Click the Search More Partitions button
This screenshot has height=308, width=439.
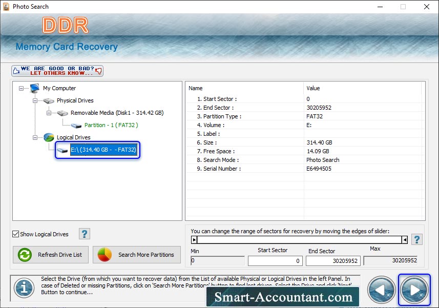(x=137, y=255)
